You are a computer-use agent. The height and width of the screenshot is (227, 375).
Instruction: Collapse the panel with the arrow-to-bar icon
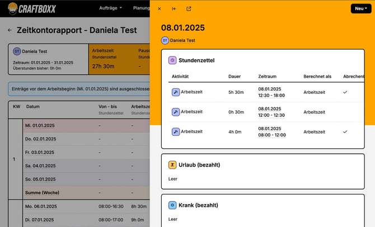(x=174, y=9)
